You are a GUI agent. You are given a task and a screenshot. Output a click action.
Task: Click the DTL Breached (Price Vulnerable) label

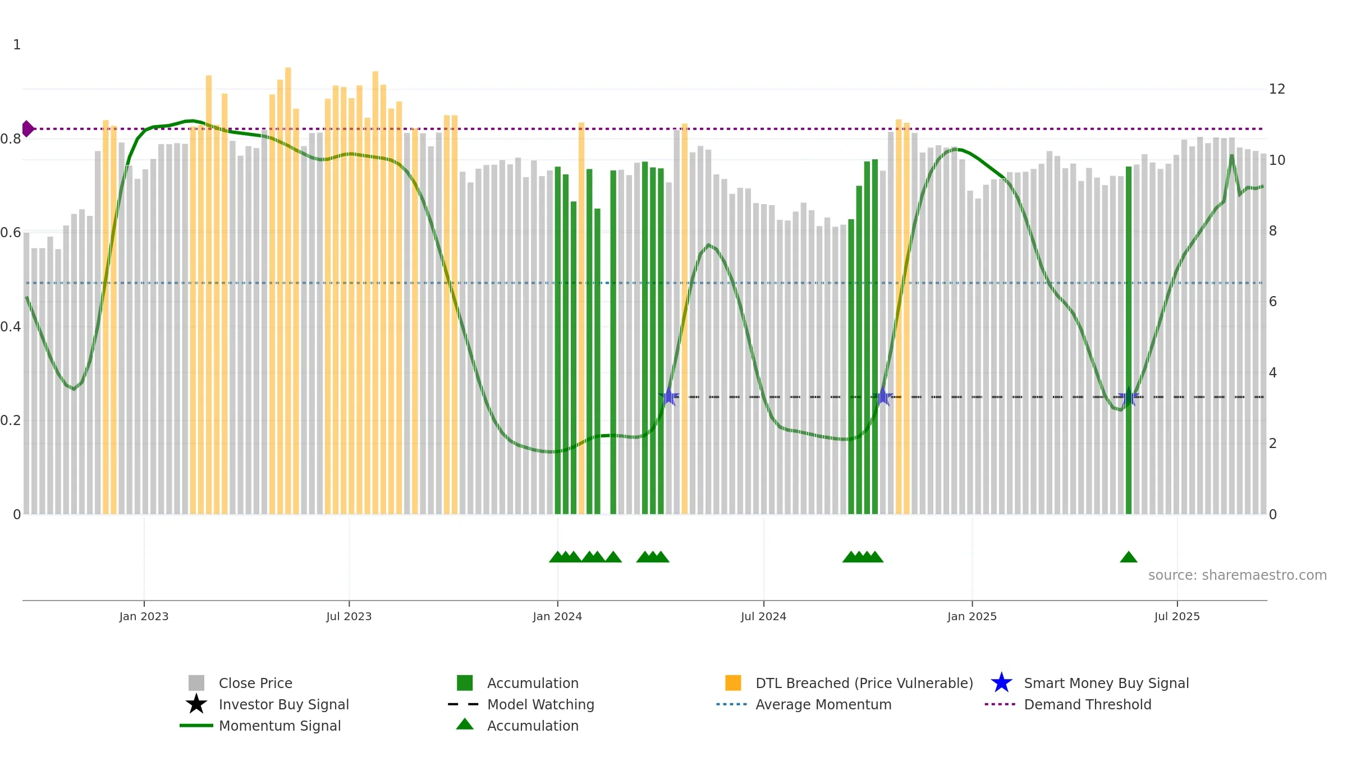pyautogui.click(x=864, y=683)
